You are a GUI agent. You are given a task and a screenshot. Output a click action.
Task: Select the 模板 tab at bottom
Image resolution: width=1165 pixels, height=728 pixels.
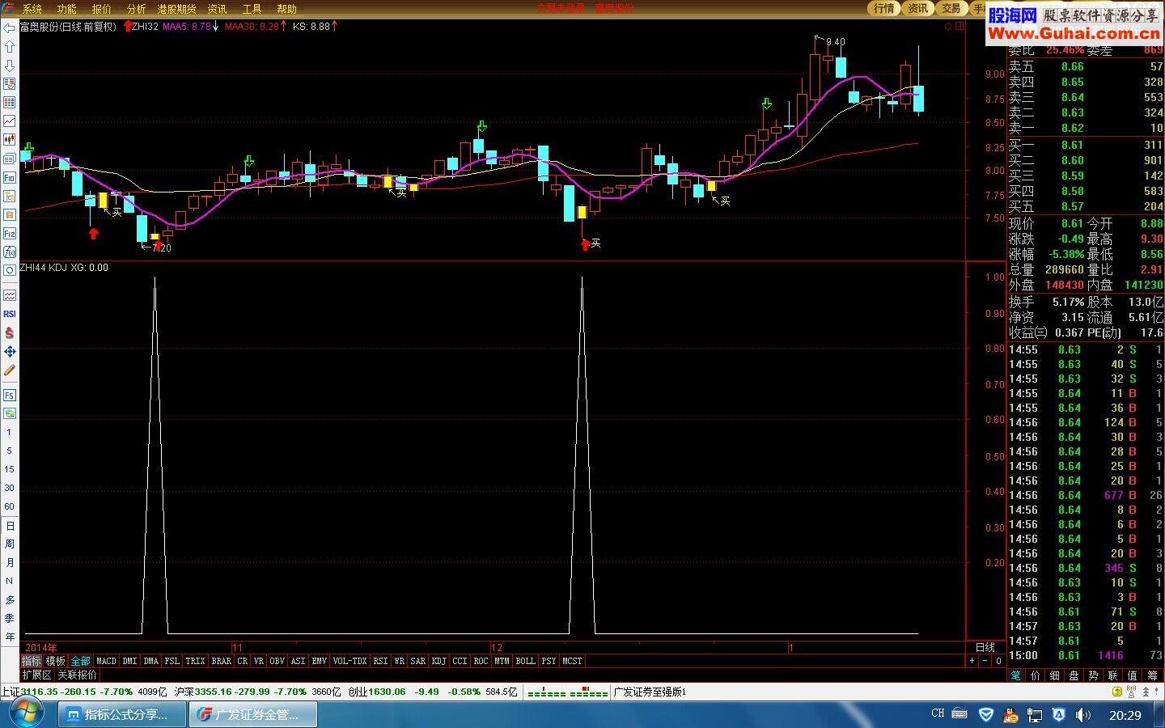[x=56, y=661]
